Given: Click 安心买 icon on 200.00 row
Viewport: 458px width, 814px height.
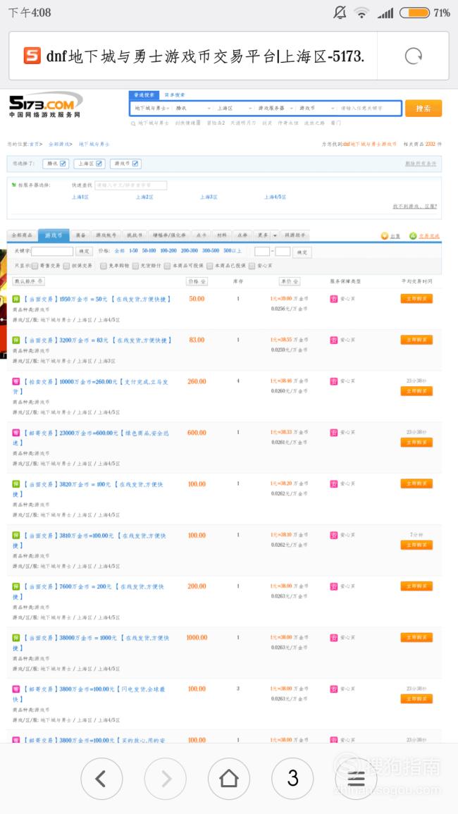Looking at the screenshot, I should 334,586.
